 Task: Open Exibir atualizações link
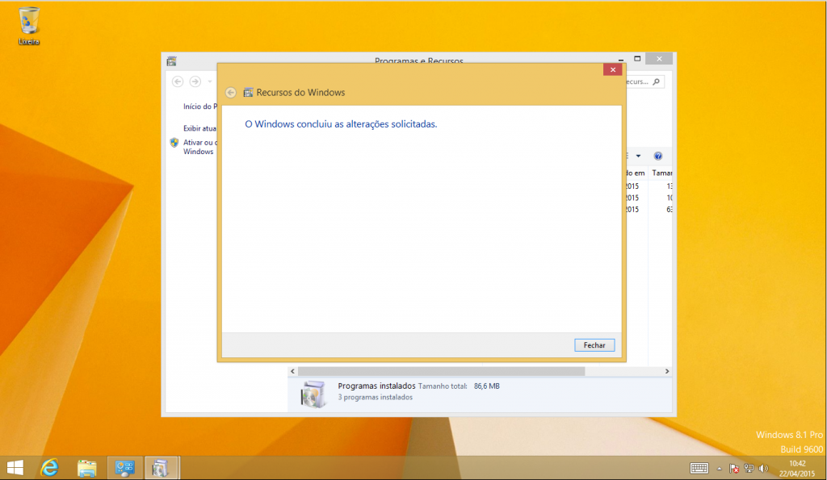tap(200, 128)
